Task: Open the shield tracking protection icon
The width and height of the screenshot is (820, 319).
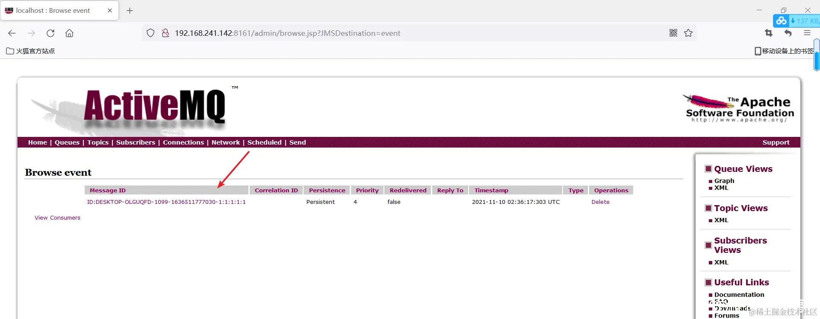Action: coord(150,33)
